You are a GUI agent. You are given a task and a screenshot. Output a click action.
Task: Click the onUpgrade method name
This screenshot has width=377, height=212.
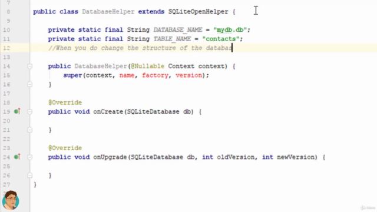click(x=110, y=157)
